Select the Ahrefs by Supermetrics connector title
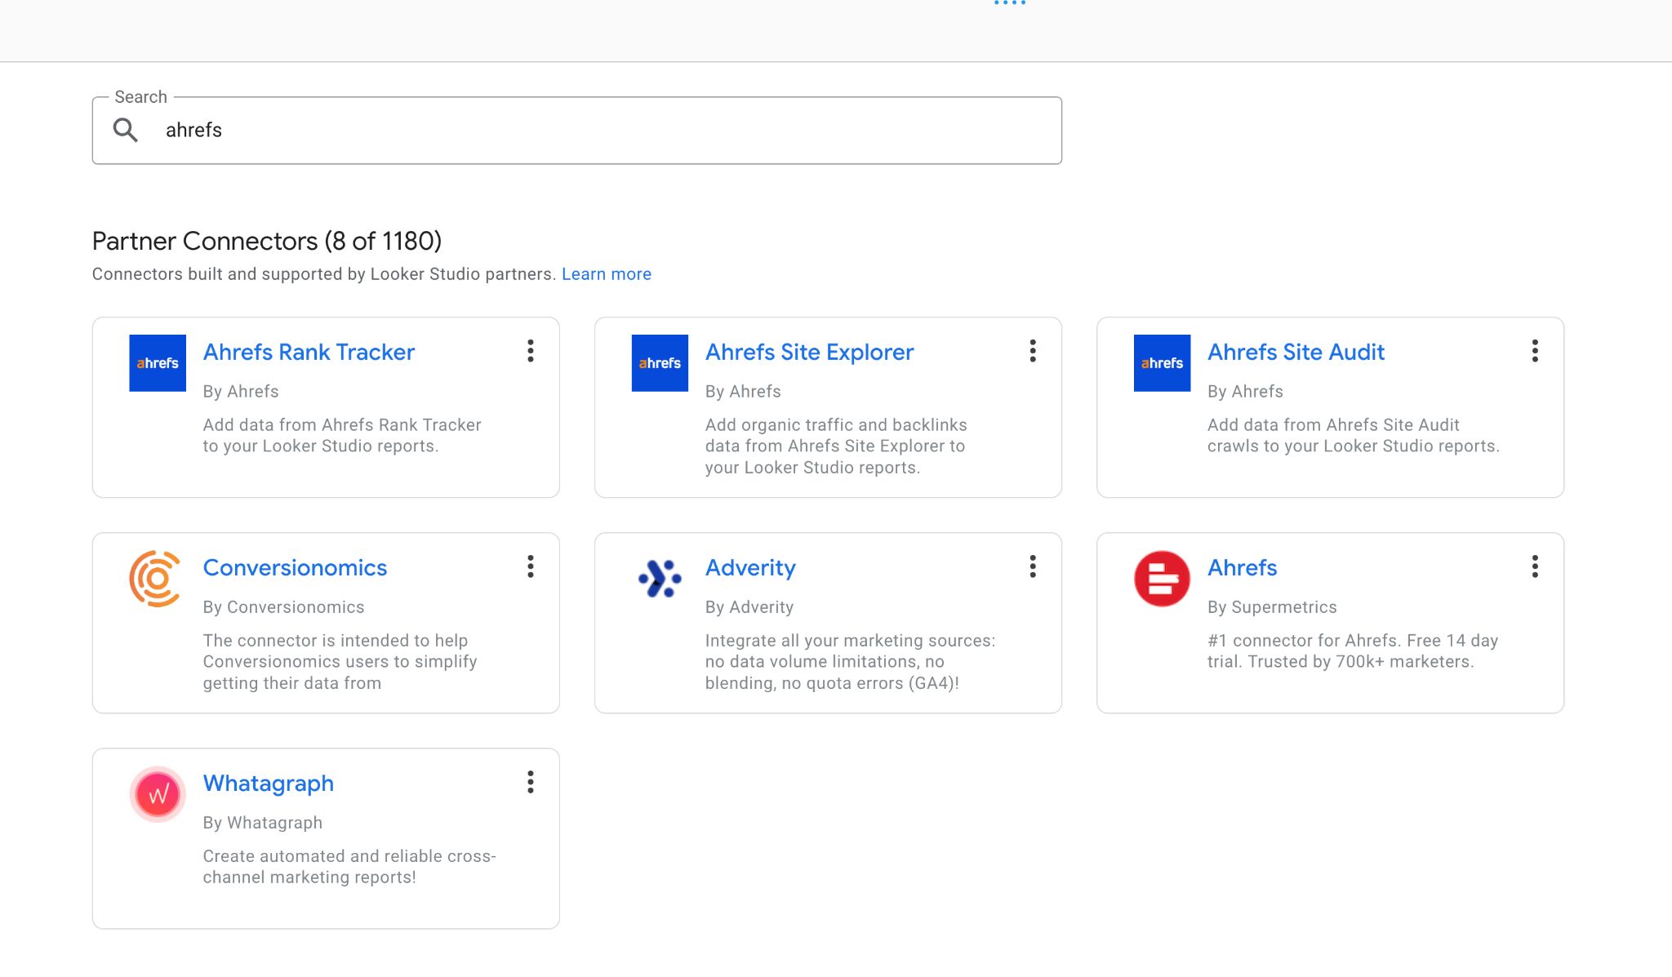This screenshot has width=1672, height=977. 1242,567
